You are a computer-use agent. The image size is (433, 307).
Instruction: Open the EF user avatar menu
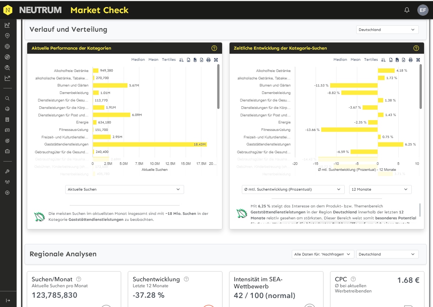pos(423,10)
